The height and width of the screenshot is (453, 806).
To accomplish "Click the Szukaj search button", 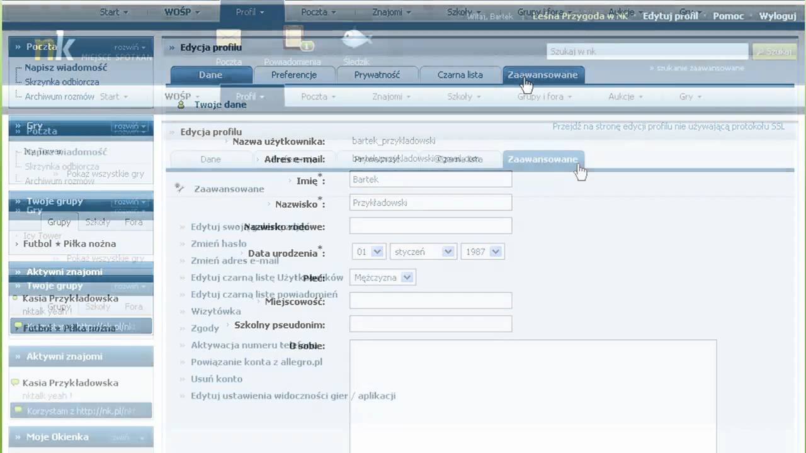I will (773, 52).
